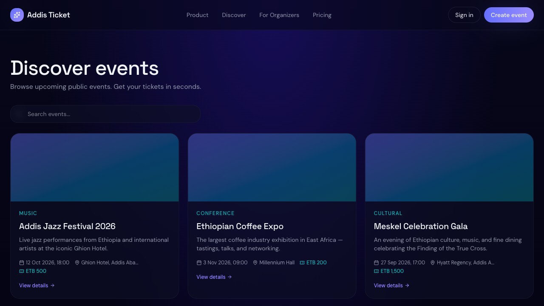Click the date 27 Sep 2026, 17:00
Image resolution: width=544 pixels, height=306 pixels.
point(403,263)
